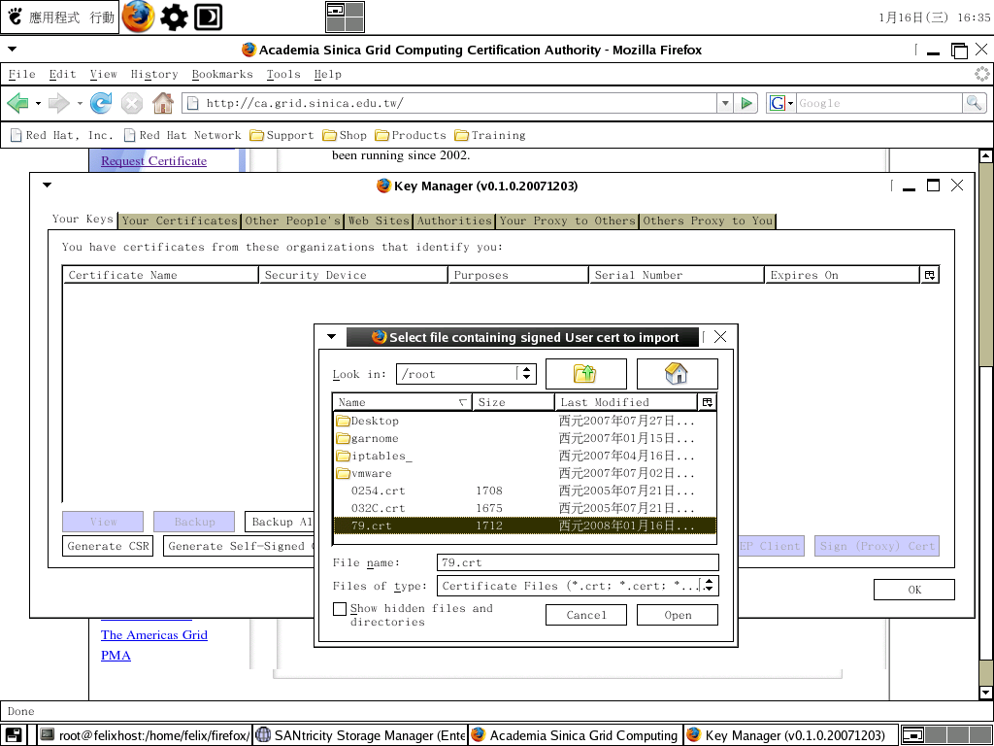The height and width of the screenshot is (746, 994).
Task: Click the Google search box
Action: coord(879,103)
